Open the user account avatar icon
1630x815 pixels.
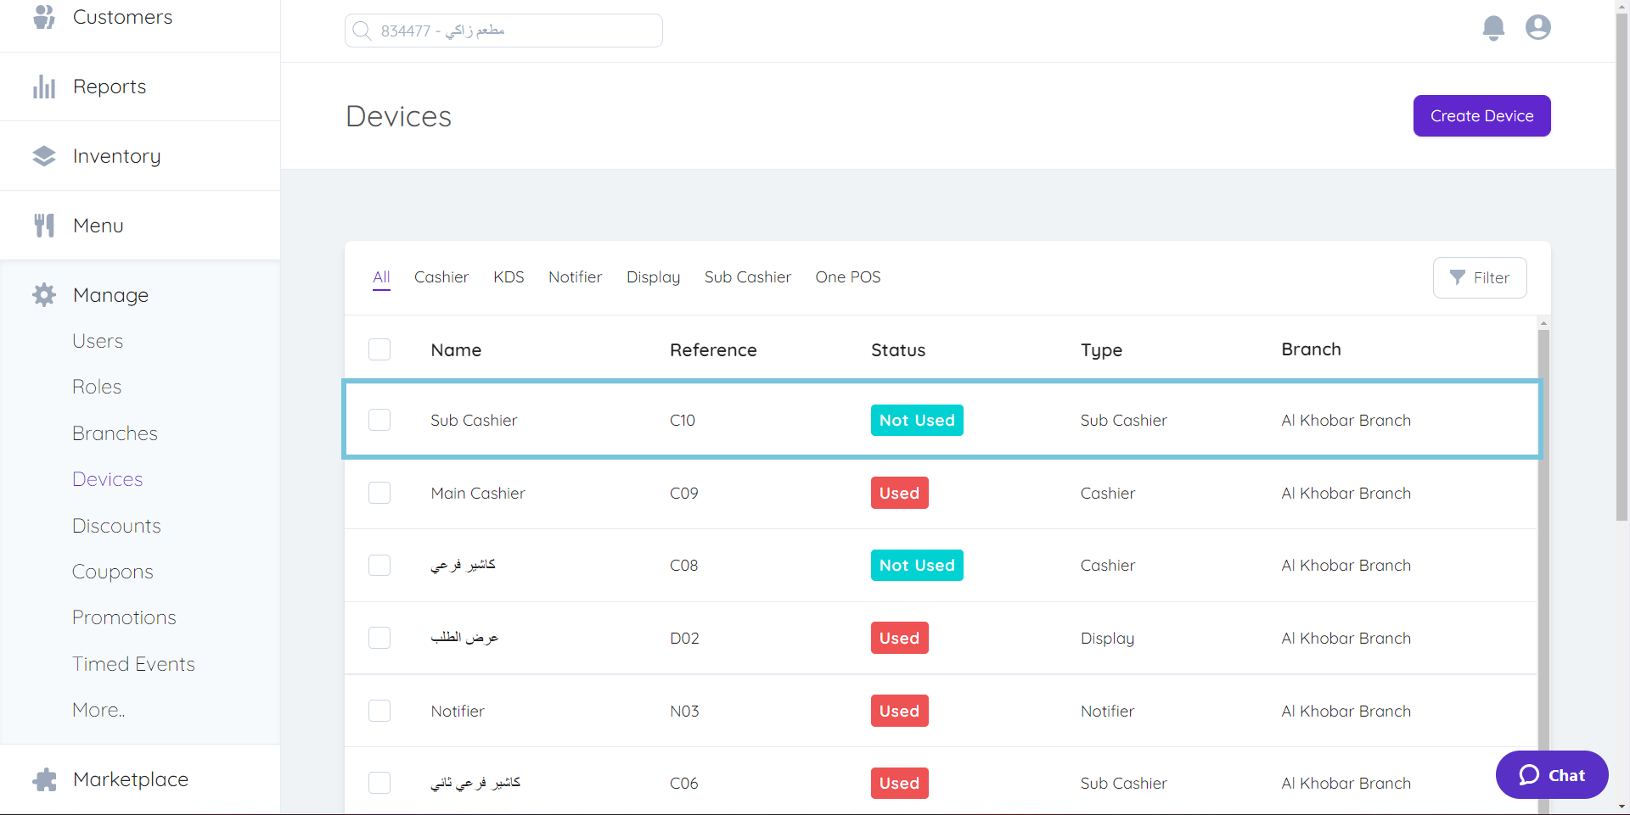click(1538, 27)
